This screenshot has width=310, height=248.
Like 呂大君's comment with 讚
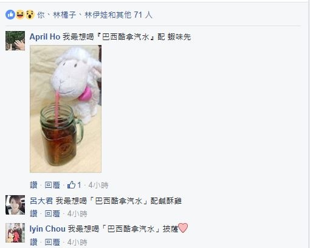(x=33, y=213)
